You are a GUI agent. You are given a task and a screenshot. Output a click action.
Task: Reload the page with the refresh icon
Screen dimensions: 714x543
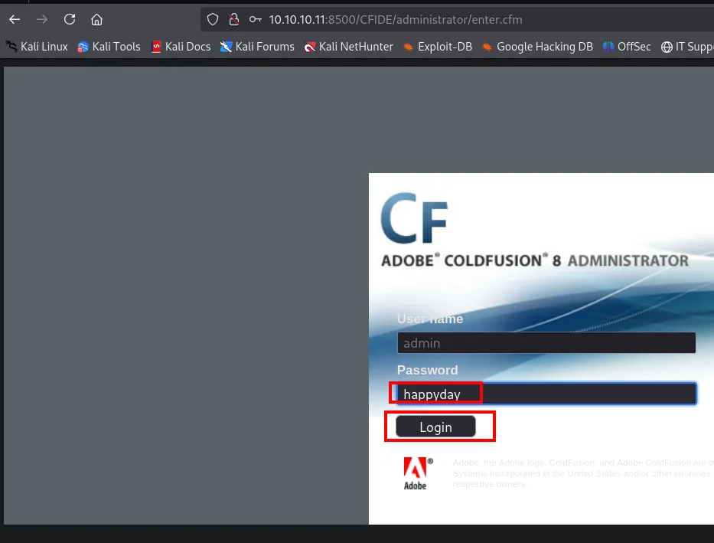69,20
